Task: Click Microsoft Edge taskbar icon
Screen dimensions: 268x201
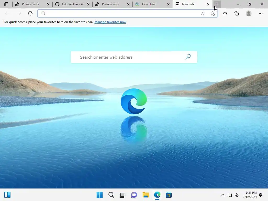Action: pos(157,195)
